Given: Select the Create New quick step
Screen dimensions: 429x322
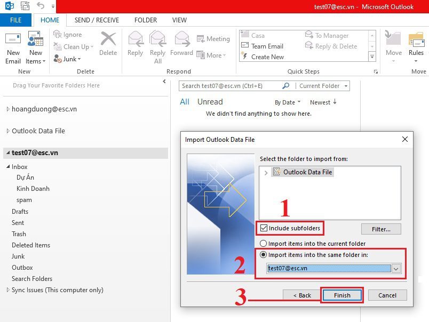Looking at the screenshot, I should pos(263,57).
